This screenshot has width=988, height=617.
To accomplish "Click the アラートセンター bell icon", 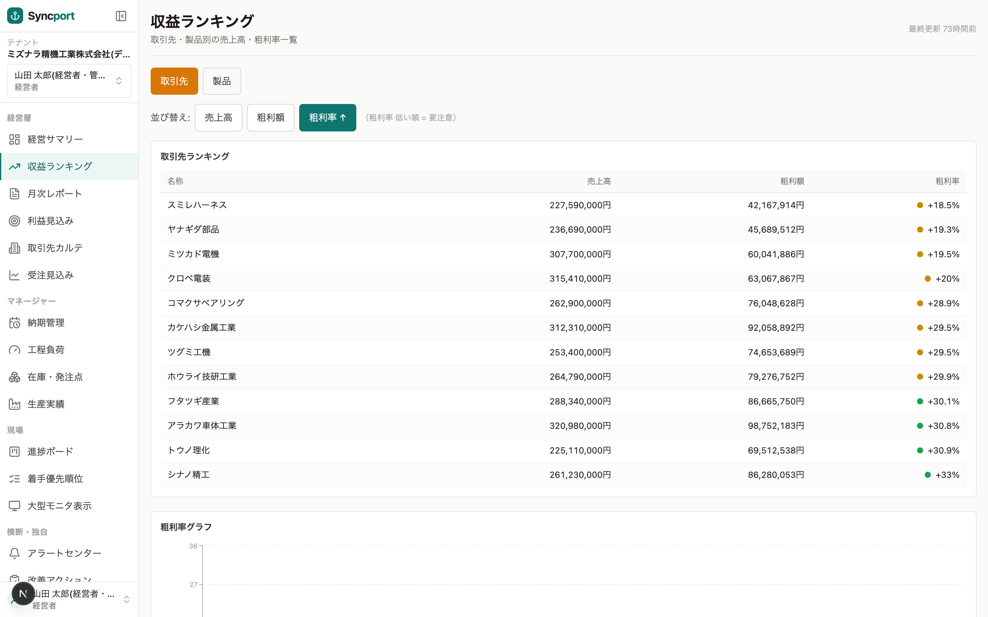I will 14,553.
